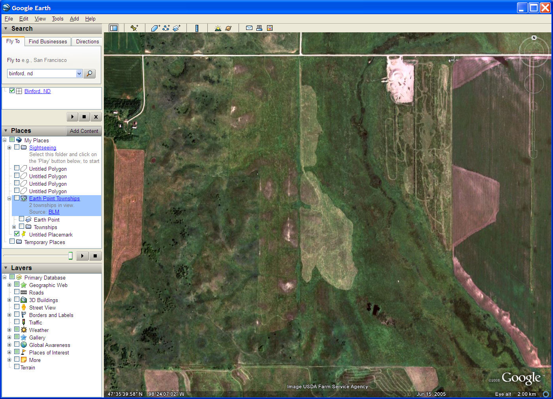Open the Binford, ND result link
Viewport: 553px width, 399px height.
[38, 91]
